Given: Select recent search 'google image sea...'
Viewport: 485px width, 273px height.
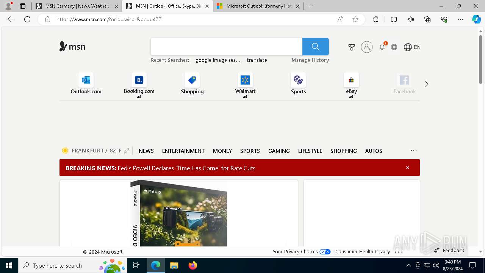Looking at the screenshot, I should click(x=218, y=60).
